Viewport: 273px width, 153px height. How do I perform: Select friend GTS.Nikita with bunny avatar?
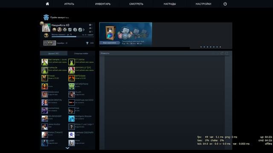pyautogui.click(x=81, y=62)
